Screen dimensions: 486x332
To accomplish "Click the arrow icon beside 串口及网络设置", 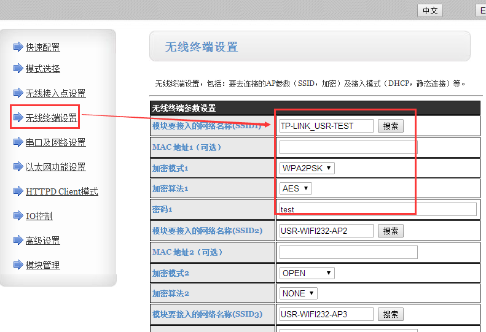I will [x=18, y=142].
